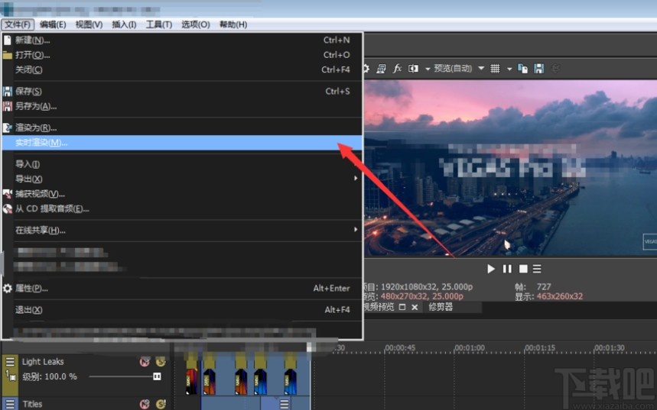Image resolution: width=657 pixels, height=410 pixels.
Task: Select 另存为(A)... in the file menu
Action: [182, 106]
